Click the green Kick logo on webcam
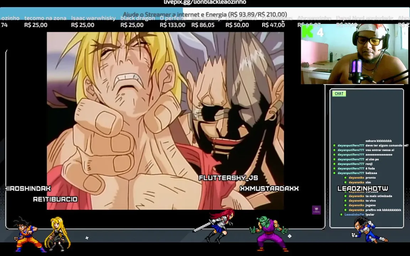 pos(307,32)
